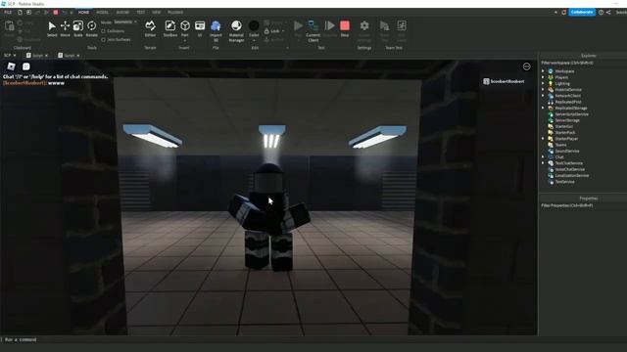Click the red stop icon in quick access bar
This screenshot has width=627, height=352.
(x=56, y=13)
